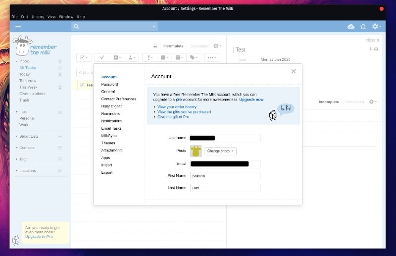Open Export settings

[107, 172]
